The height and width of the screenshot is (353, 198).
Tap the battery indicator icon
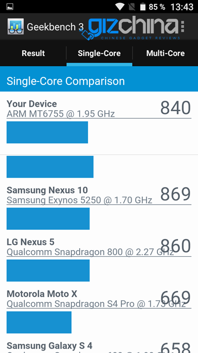(143, 7)
